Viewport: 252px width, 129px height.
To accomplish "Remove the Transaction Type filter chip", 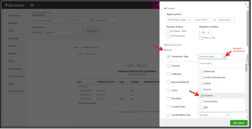I will click(x=99, y=48).
